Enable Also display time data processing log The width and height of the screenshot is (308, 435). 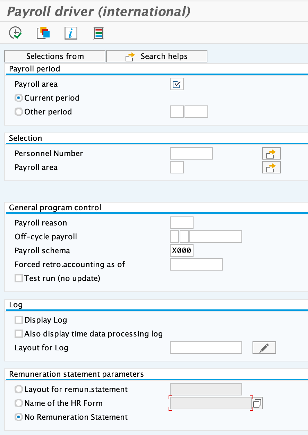pyautogui.click(x=19, y=333)
